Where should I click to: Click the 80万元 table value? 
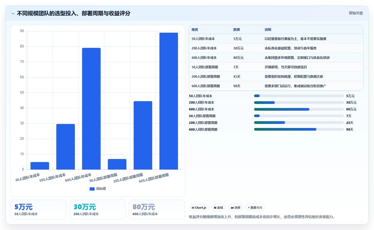238,58
